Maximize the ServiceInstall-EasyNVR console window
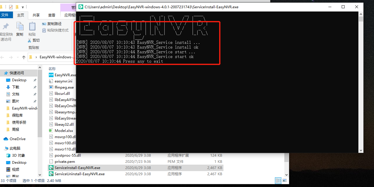 point(343,7)
